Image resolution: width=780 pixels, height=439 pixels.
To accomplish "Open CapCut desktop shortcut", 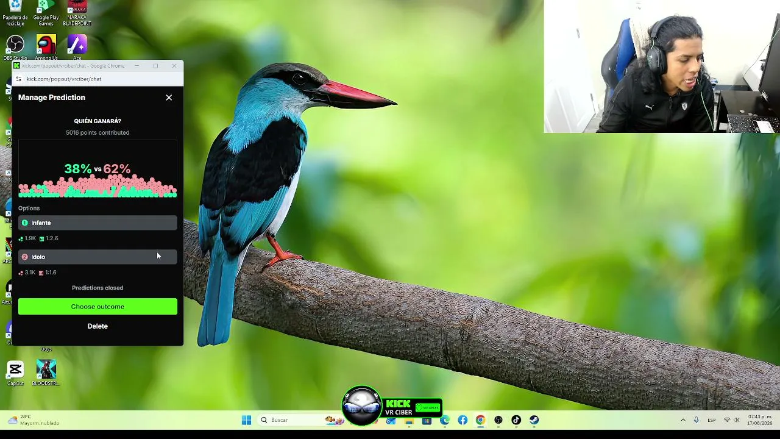I will [15, 373].
